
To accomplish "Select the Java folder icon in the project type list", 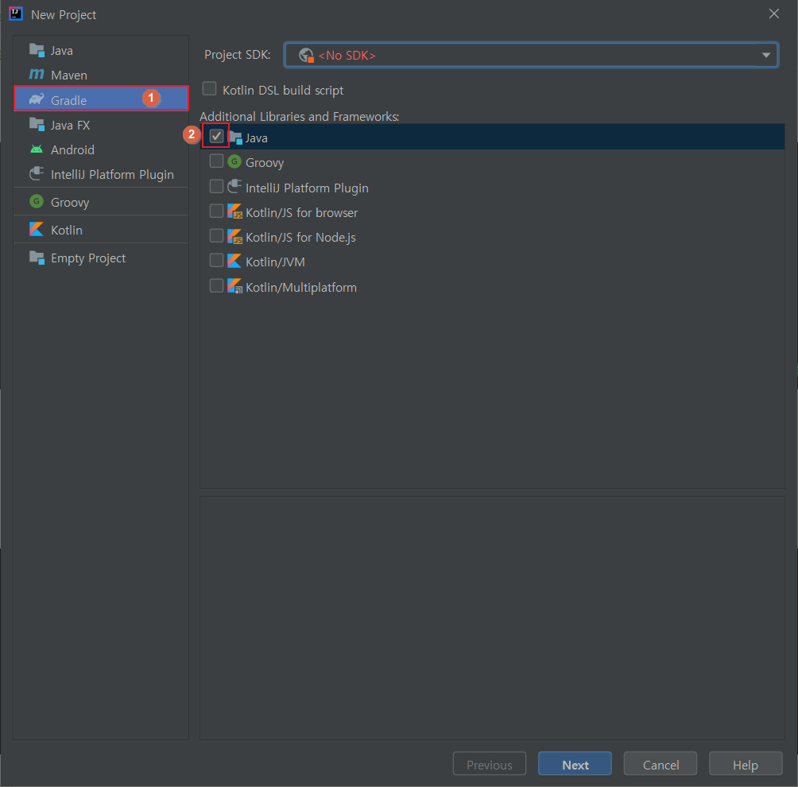I will [37, 50].
